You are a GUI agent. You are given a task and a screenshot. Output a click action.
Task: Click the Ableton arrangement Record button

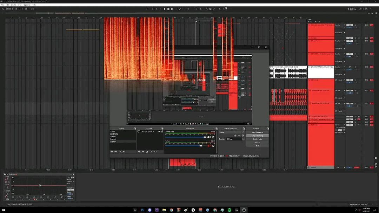click(172, 9)
